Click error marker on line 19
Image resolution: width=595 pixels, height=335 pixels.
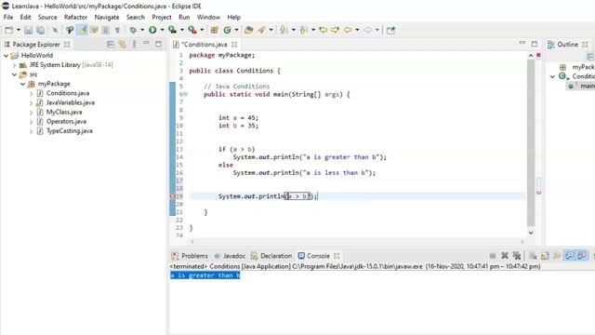point(173,196)
